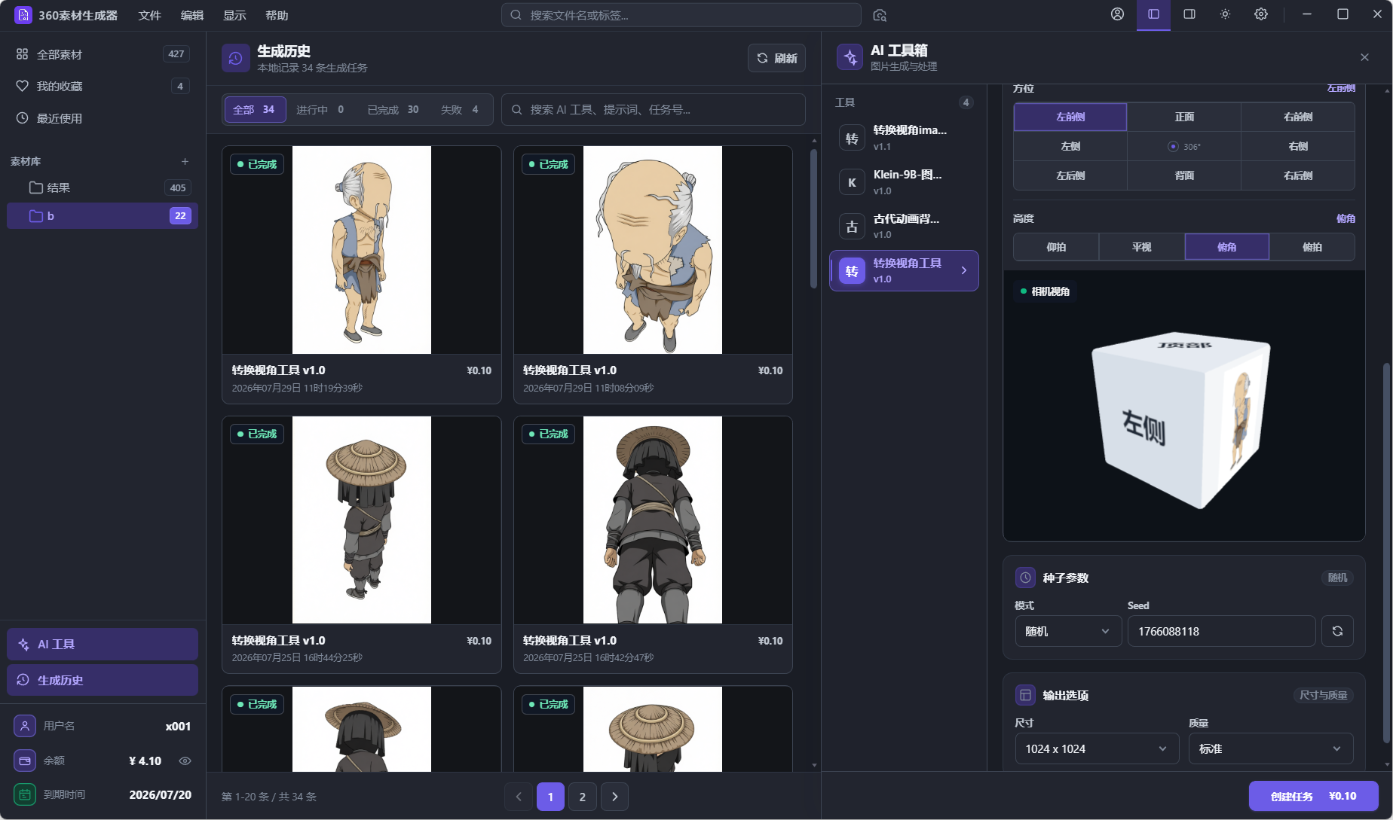Switch theme with the sun icon
The image size is (1393, 820).
[1225, 14]
